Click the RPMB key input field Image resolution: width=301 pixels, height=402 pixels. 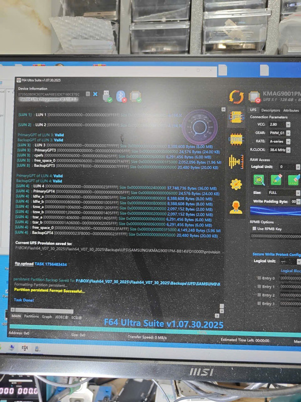point(275,236)
